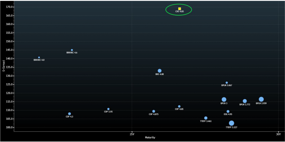The height and width of the screenshot is (142, 285).
Task: Select the EOG 4.95 data point
Action: [228, 112]
